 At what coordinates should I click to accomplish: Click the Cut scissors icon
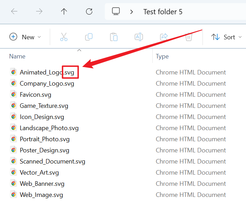[x=64, y=37]
